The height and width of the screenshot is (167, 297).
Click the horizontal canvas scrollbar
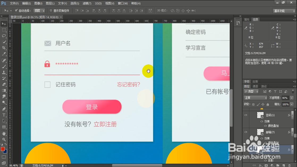tap(137, 165)
